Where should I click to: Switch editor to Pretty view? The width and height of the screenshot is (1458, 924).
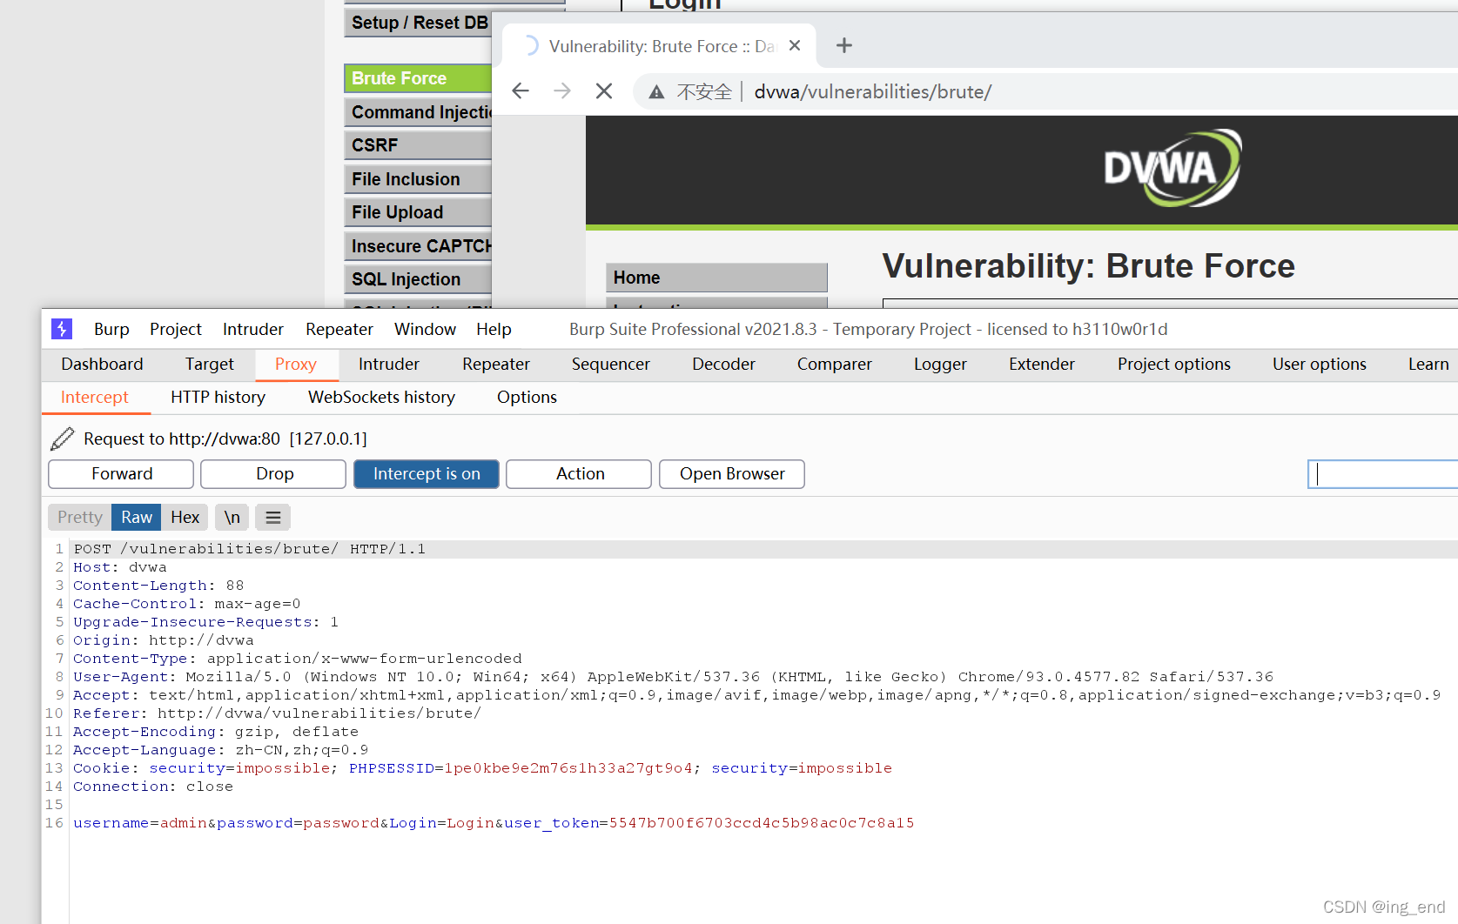tap(80, 518)
